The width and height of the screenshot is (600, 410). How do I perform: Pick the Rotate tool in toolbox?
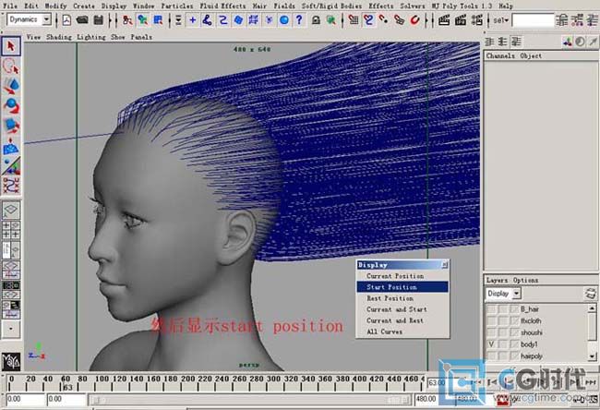[x=11, y=106]
